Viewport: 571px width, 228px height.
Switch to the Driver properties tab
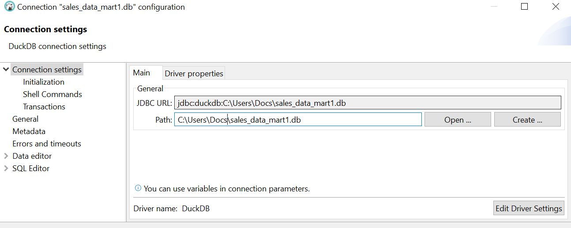click(194, 74)
